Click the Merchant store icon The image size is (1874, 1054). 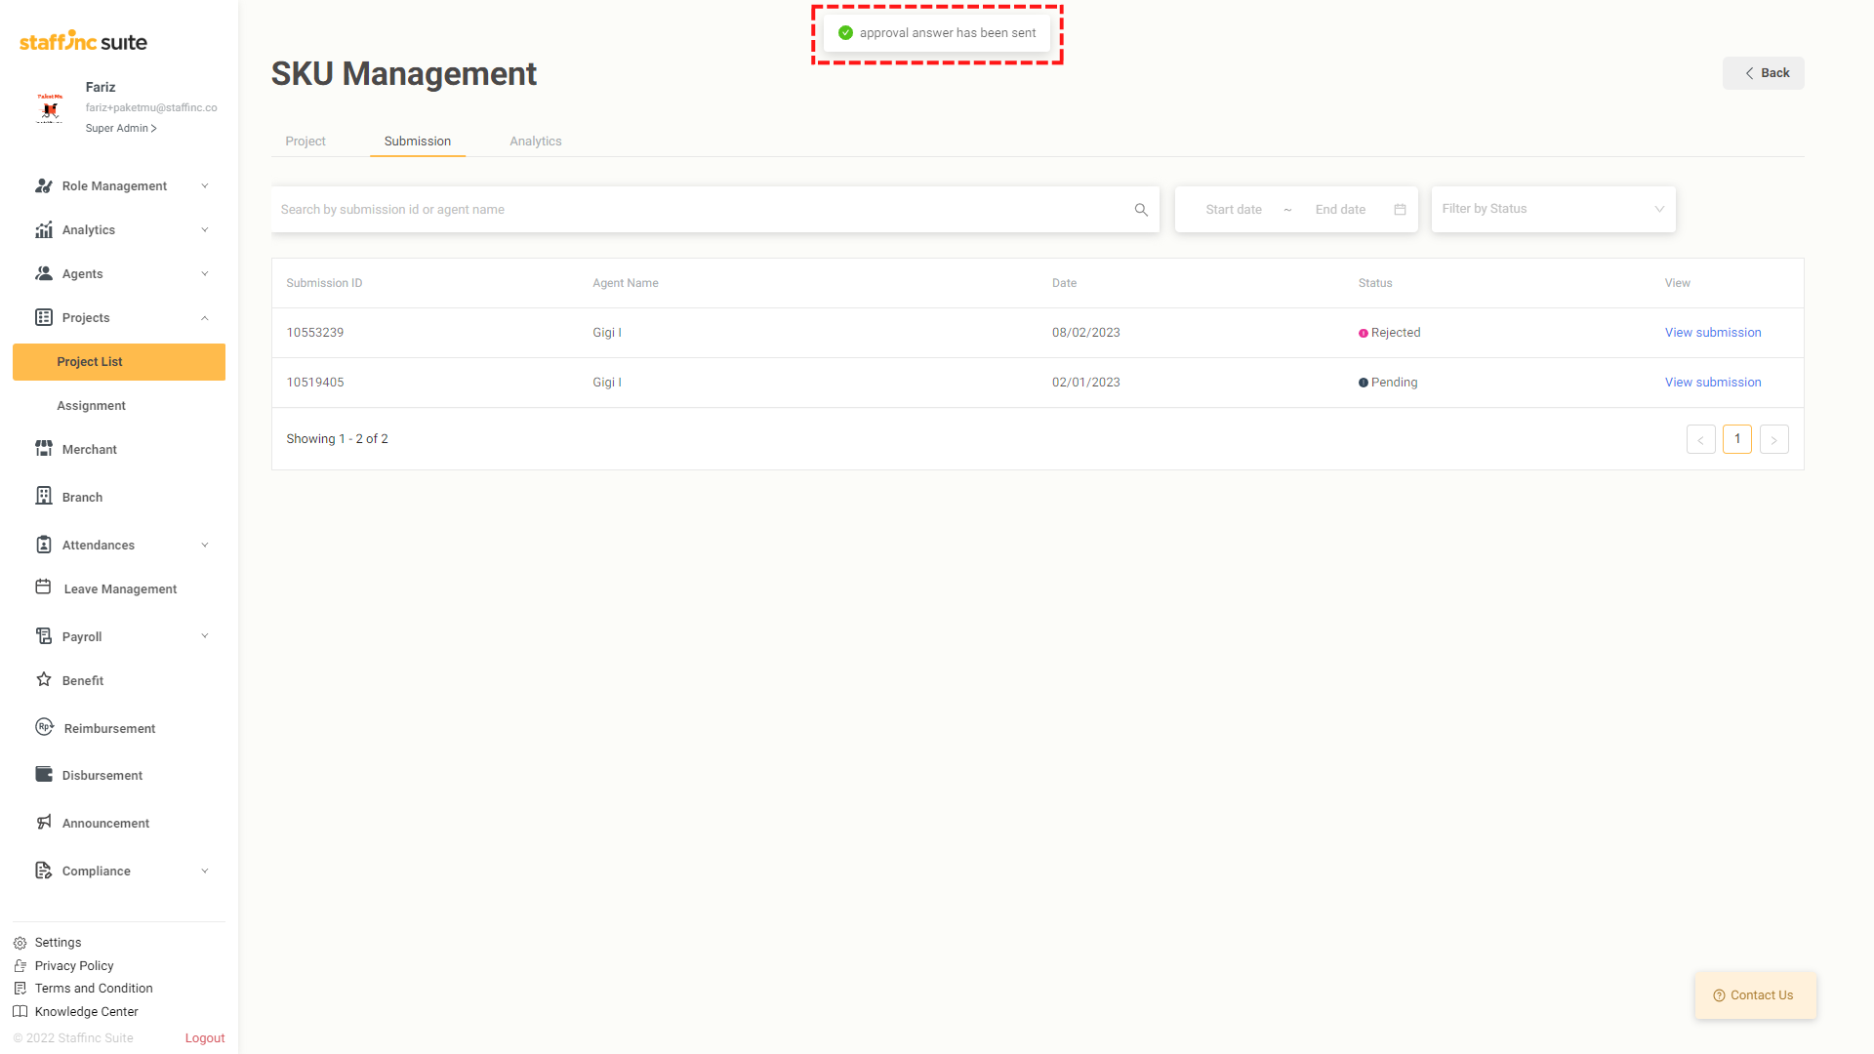tap(44, 449)
